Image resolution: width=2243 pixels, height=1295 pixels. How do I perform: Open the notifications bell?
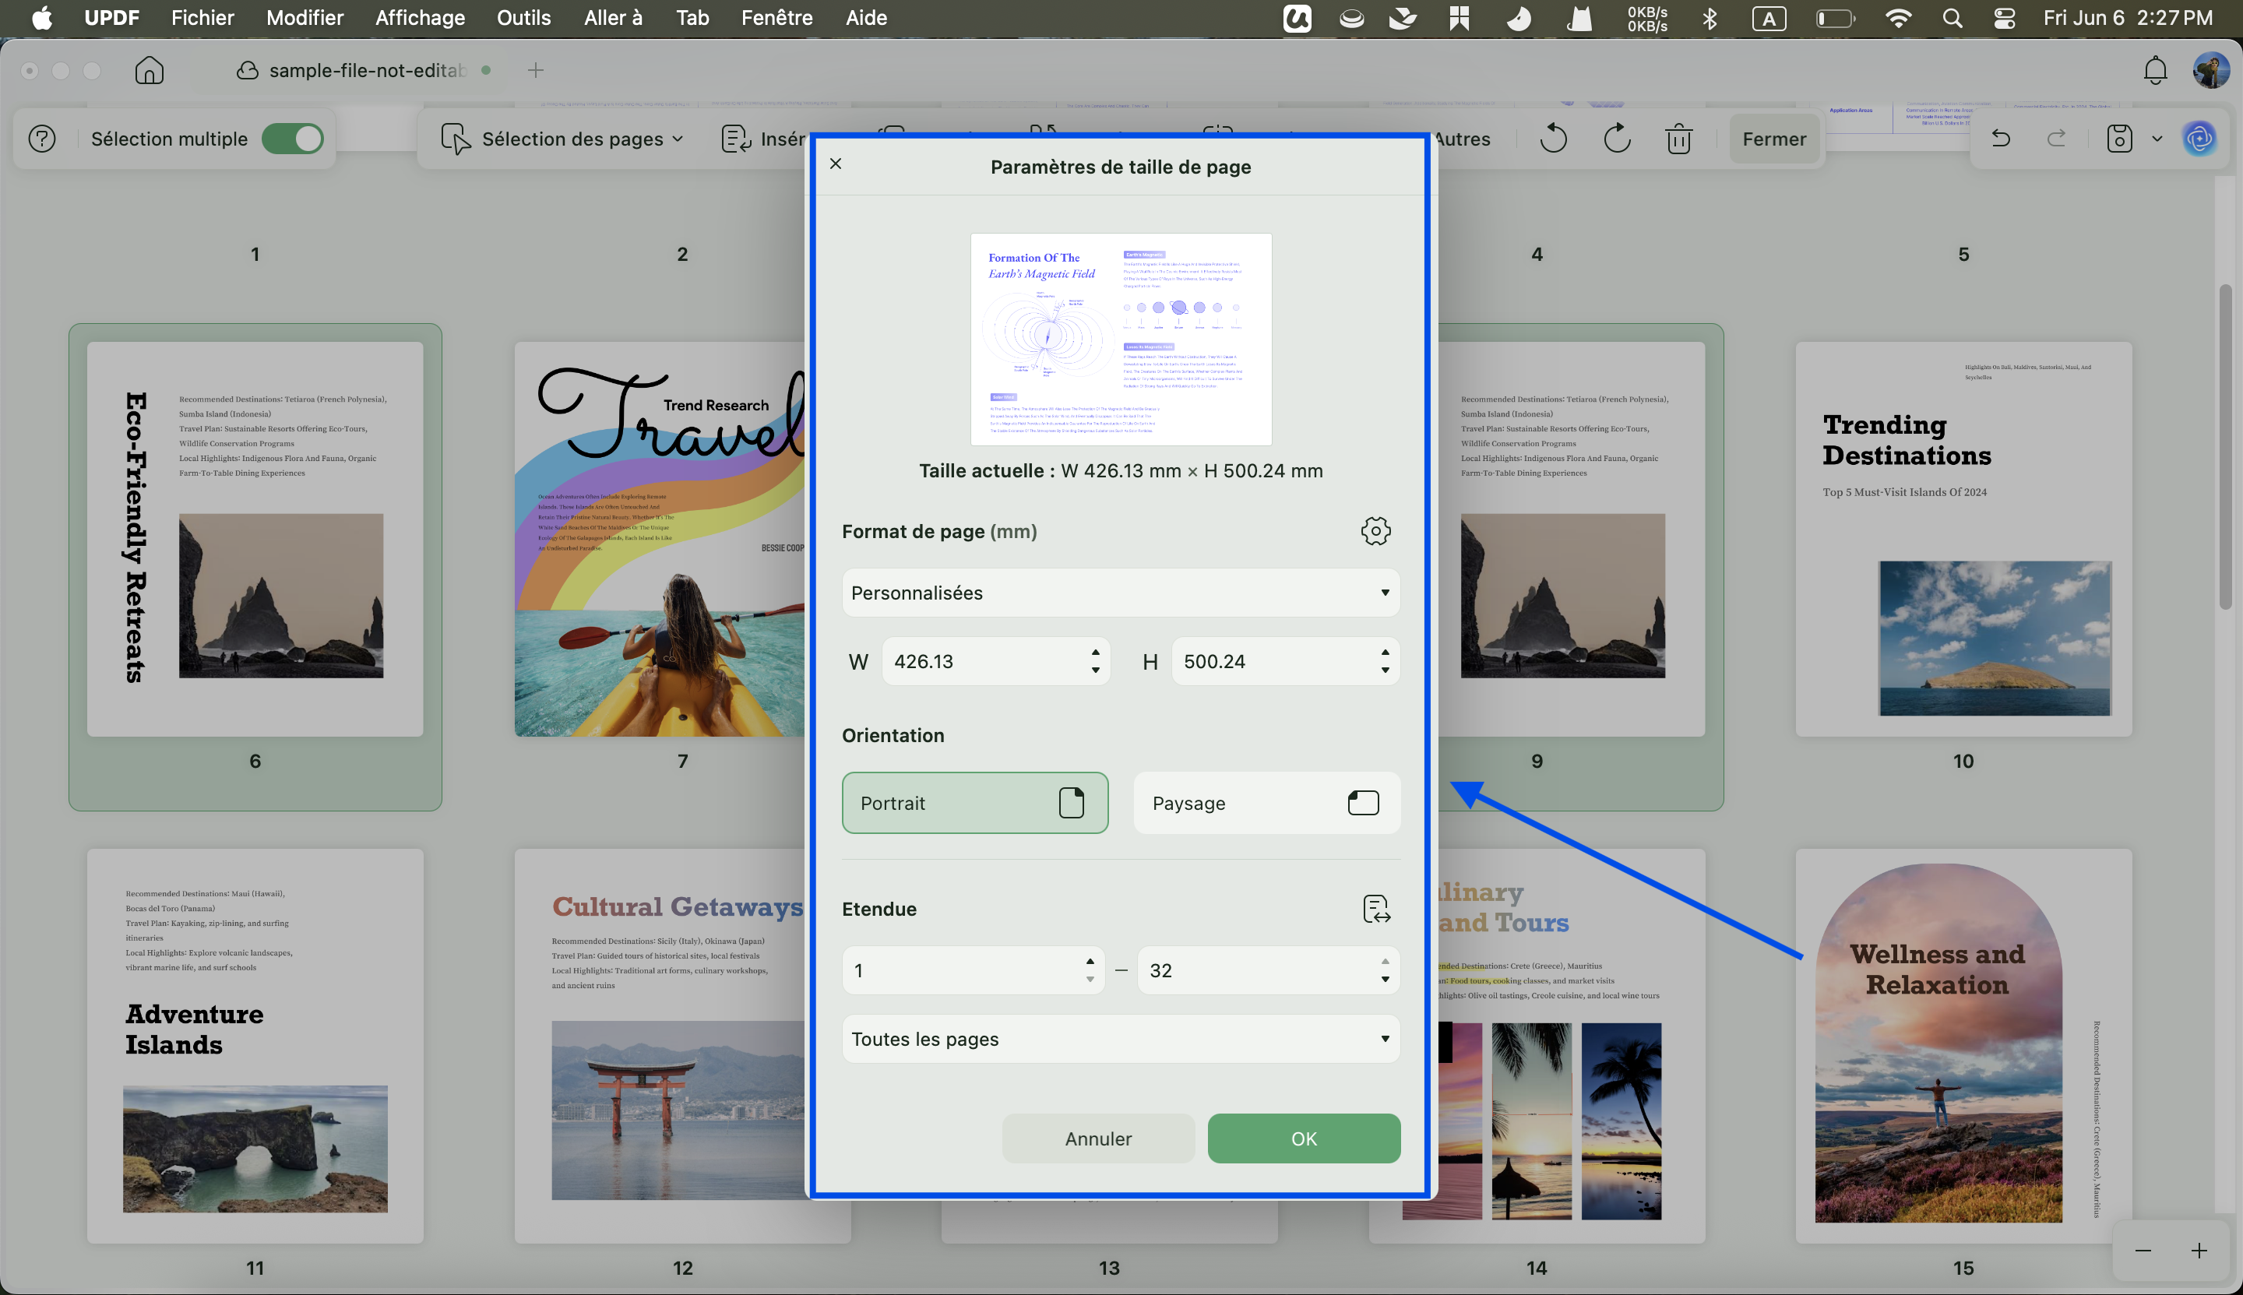[x=2155, y=70]
